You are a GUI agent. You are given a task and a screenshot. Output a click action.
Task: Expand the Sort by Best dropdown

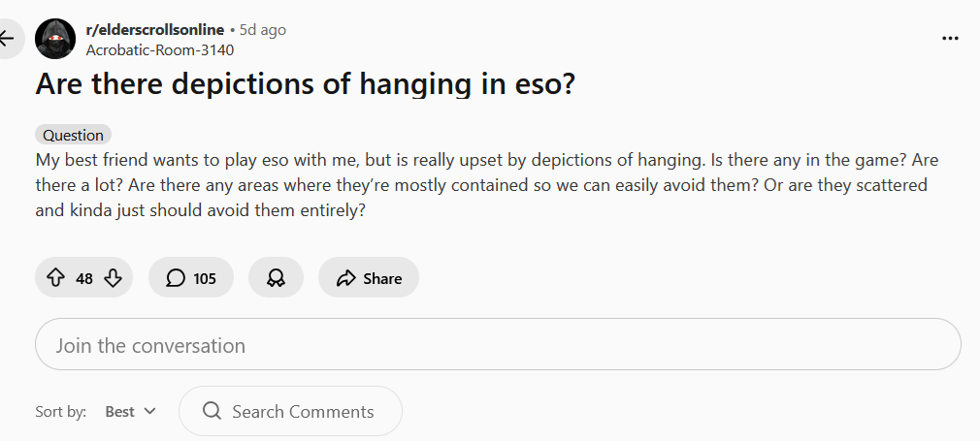[130, 411]
